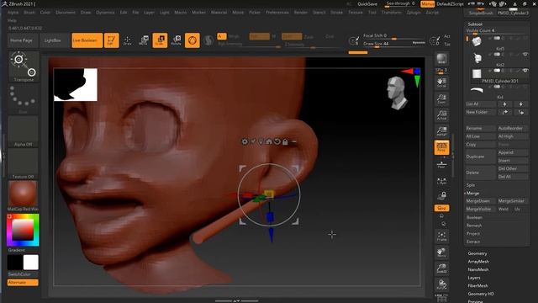The width and height of the screenshot is (538, 303).
Task: Click the orange Gizmo 3D icon
Action: click(x=193, y=40)
